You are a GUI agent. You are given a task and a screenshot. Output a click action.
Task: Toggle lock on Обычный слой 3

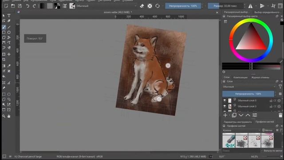click(x=271, y=106)
